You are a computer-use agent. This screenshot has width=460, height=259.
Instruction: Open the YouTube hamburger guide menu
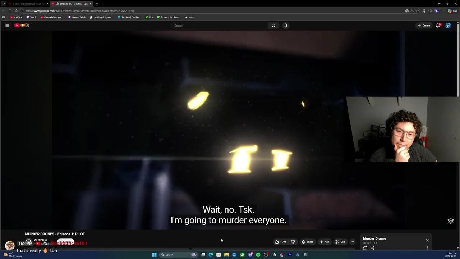pos(7,26)
